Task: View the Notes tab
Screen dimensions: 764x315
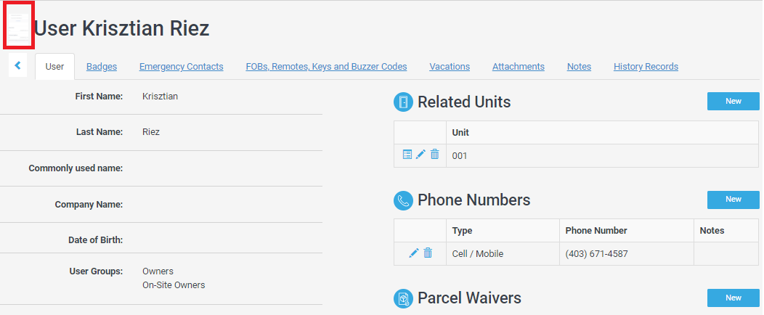Action: pos(579,67)
